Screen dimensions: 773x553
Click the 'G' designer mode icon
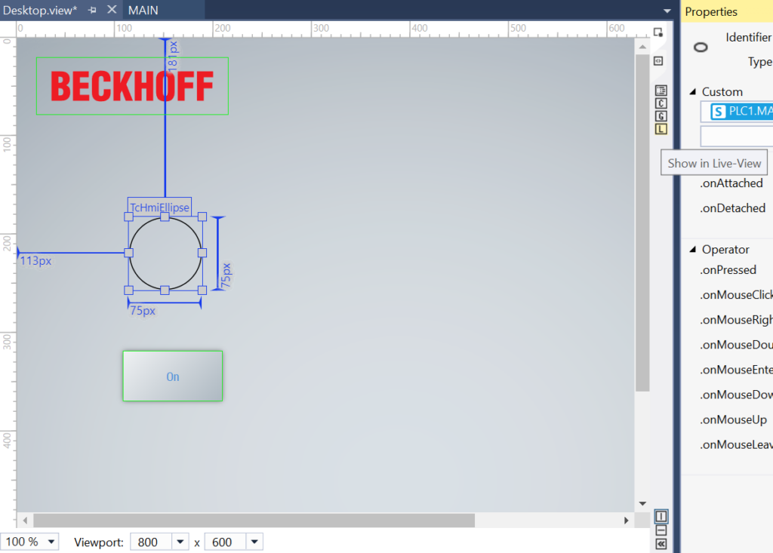coord(661,116)
